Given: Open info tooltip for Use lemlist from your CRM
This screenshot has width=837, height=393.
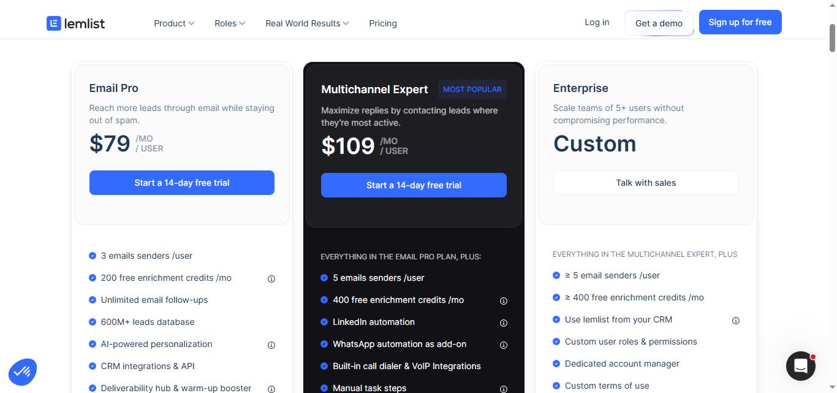Looking at the screenshot, I should pos(736,320).
